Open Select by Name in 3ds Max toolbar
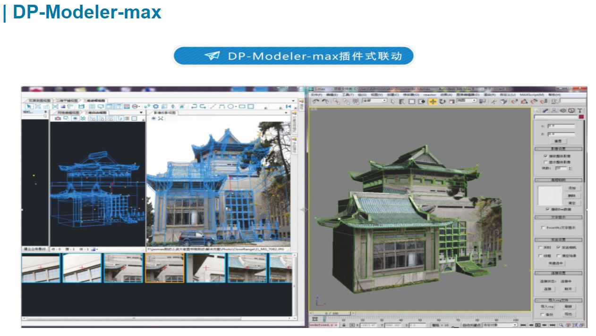Screen dimensions: 596x336 [x=402, y=101]
